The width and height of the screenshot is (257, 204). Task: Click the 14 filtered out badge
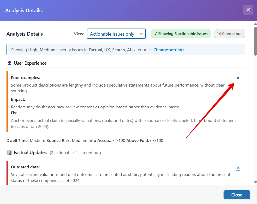click(x=229, y=34)
